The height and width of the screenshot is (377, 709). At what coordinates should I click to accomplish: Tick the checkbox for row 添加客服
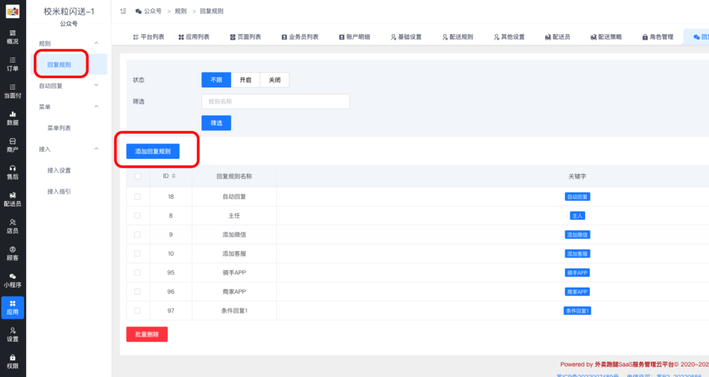[x=138, y=254]
